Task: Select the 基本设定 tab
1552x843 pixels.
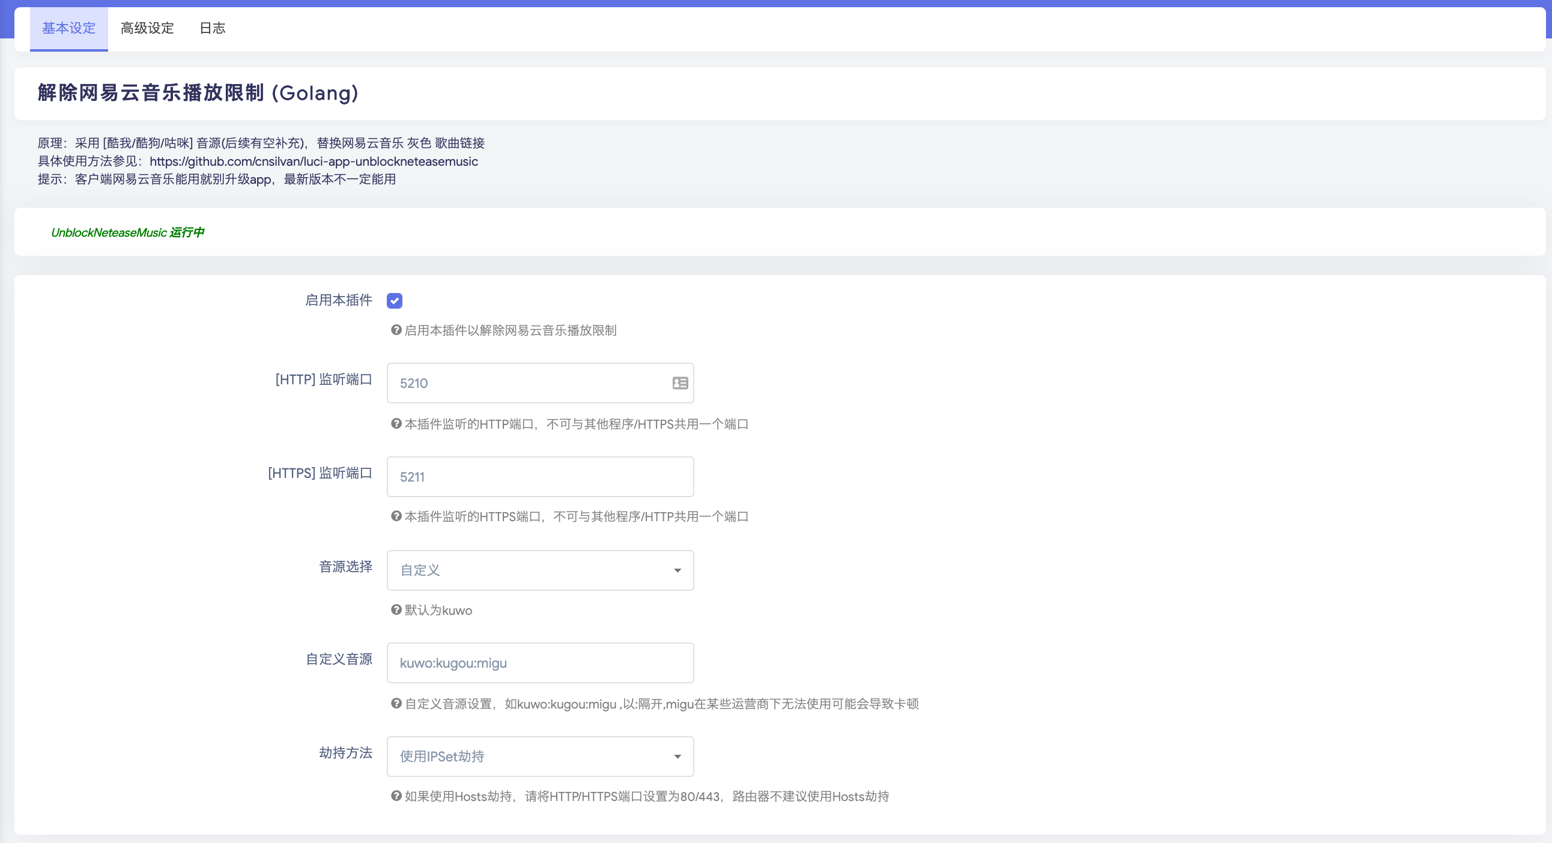Action: (x=68, y=28)
